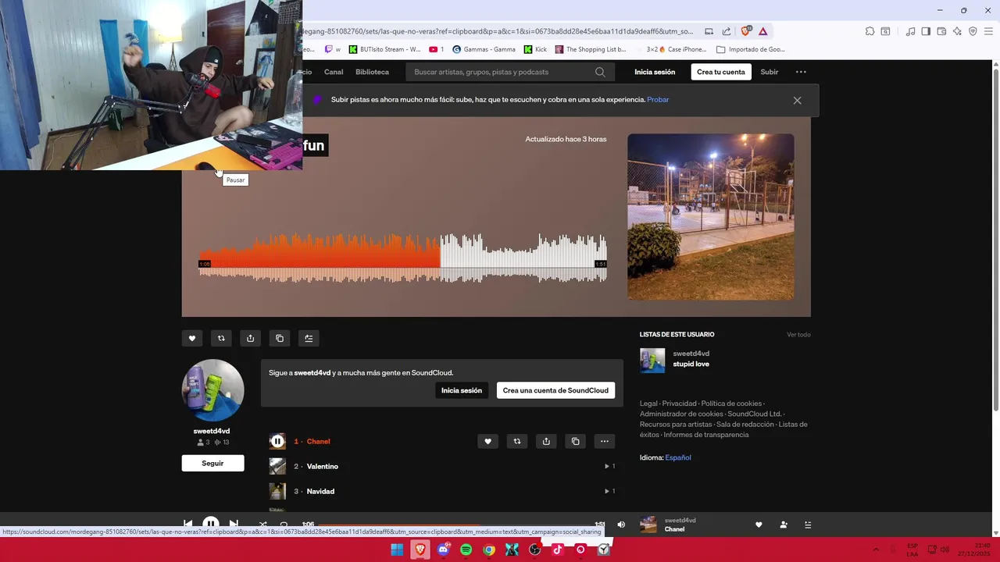
Task: Open the Brave wallet icon
Action: (x=941, y=31)
